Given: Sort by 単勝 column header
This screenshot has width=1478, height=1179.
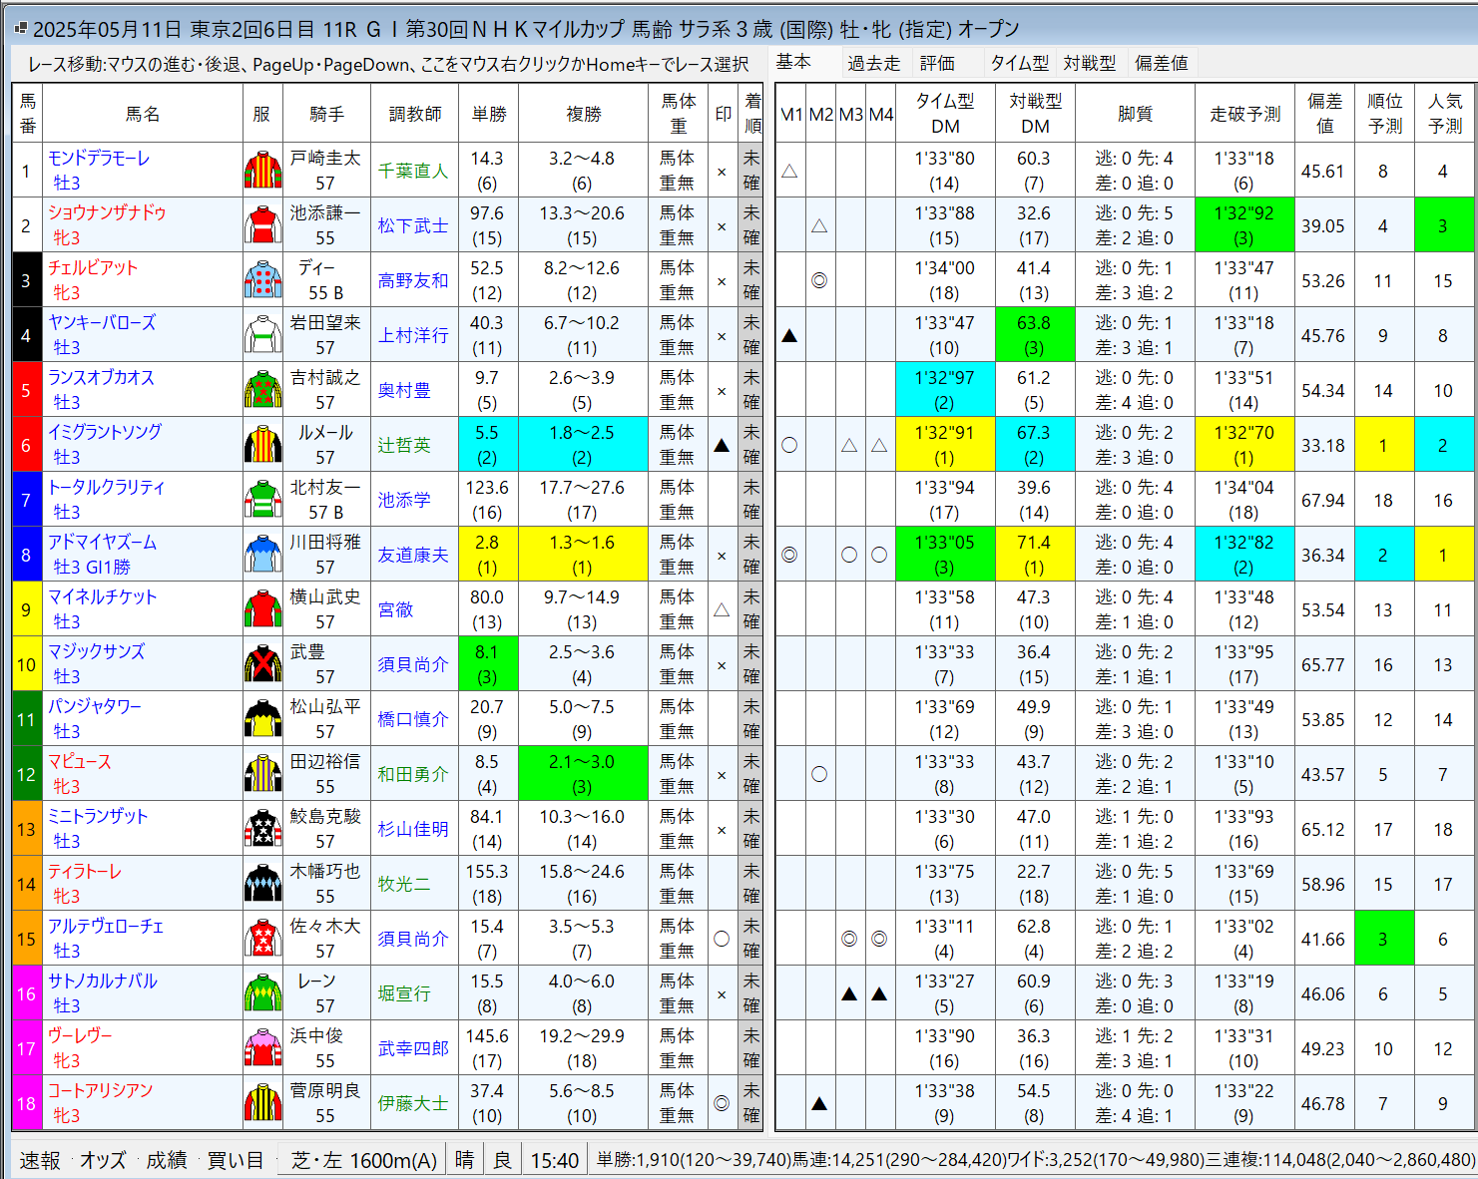Looking at the screenshot, I should [x=488, y=114].
